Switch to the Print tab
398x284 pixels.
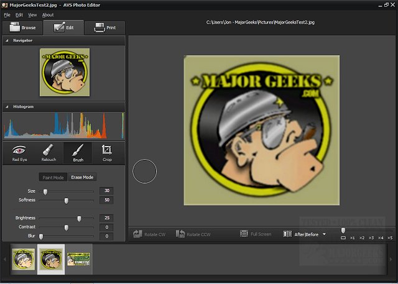pos(105,27)
